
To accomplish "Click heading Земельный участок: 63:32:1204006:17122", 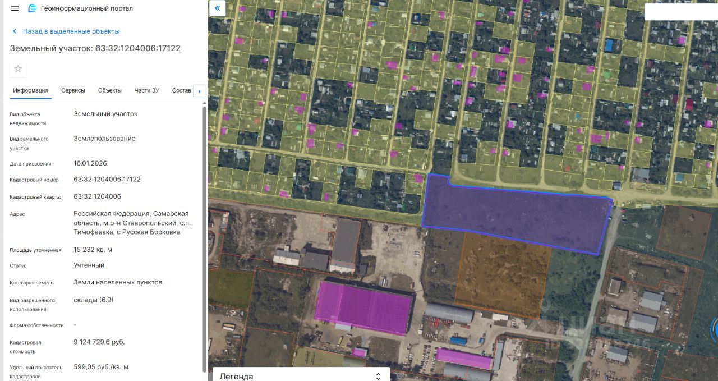I will [x=95, y=48].
